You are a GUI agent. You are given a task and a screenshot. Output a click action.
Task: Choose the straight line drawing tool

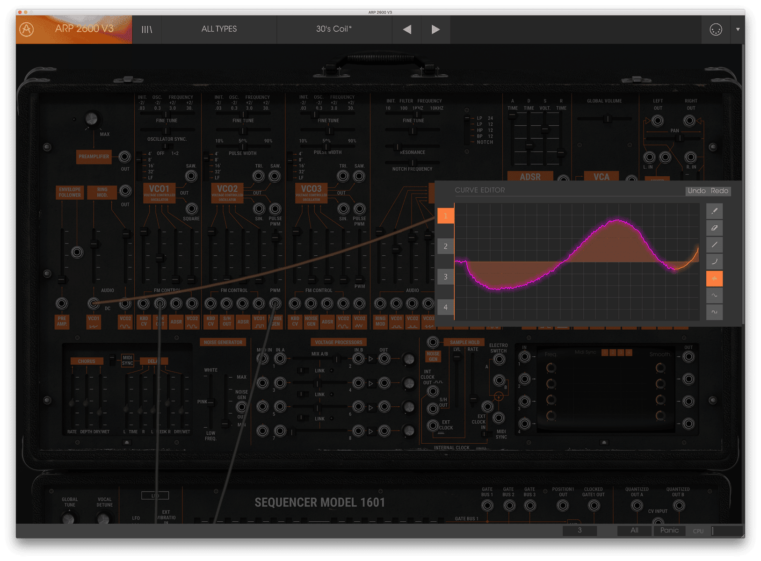coord(714,245)
